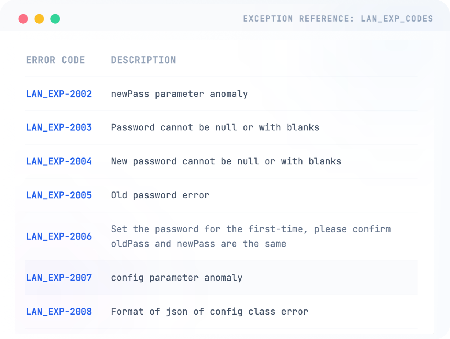Image resolution: width=450 pixels, height=339 pixels.
Task: Click the LAN_EXP-2005 error code
Action: [x=59, y=195]
